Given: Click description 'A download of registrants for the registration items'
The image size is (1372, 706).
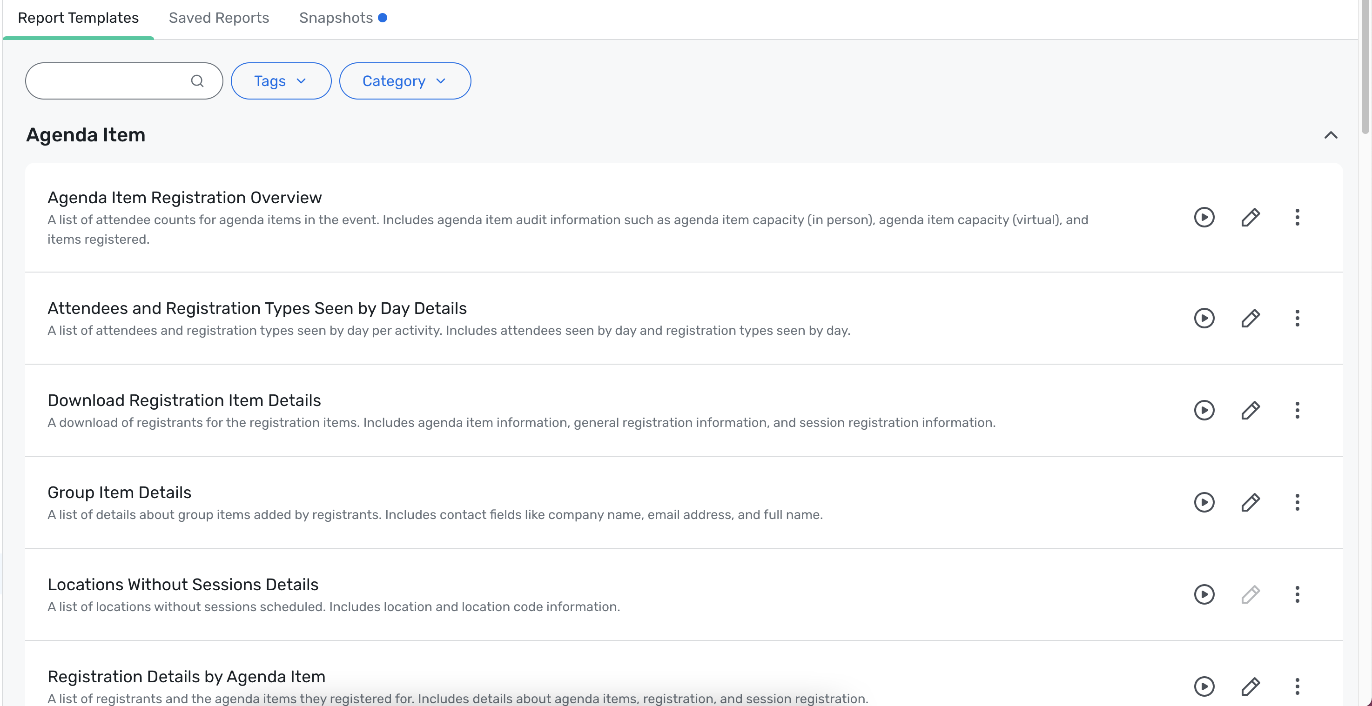Looking at the screenshot, I should pos(521,423).
